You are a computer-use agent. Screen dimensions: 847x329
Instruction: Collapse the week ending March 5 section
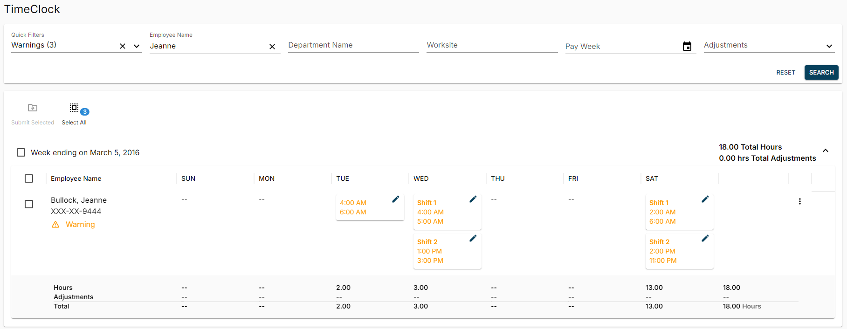825,151
